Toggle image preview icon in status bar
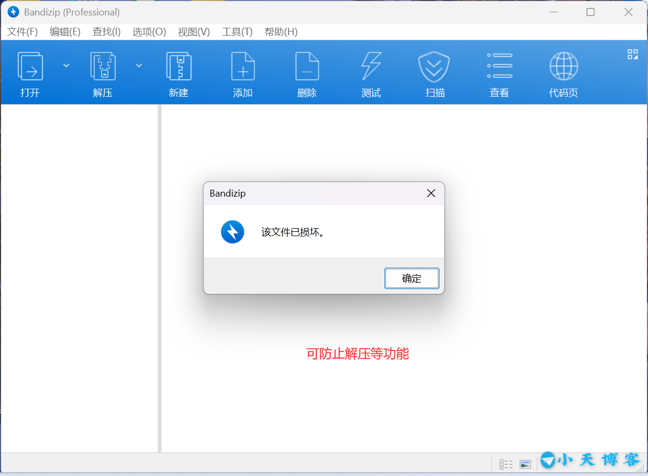Screen dimensions: 648x476 525,464
